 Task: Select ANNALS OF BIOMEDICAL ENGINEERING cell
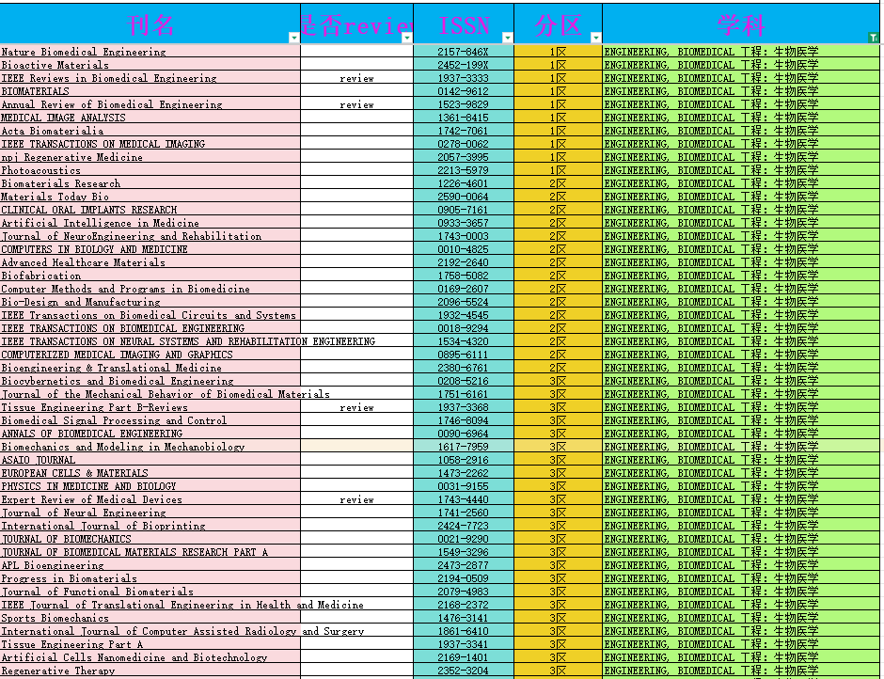coord(150,434)
